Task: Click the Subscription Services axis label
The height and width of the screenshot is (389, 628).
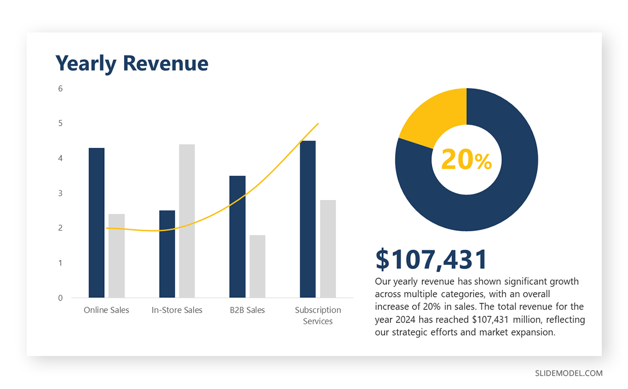Action: (x=318, y=316)
